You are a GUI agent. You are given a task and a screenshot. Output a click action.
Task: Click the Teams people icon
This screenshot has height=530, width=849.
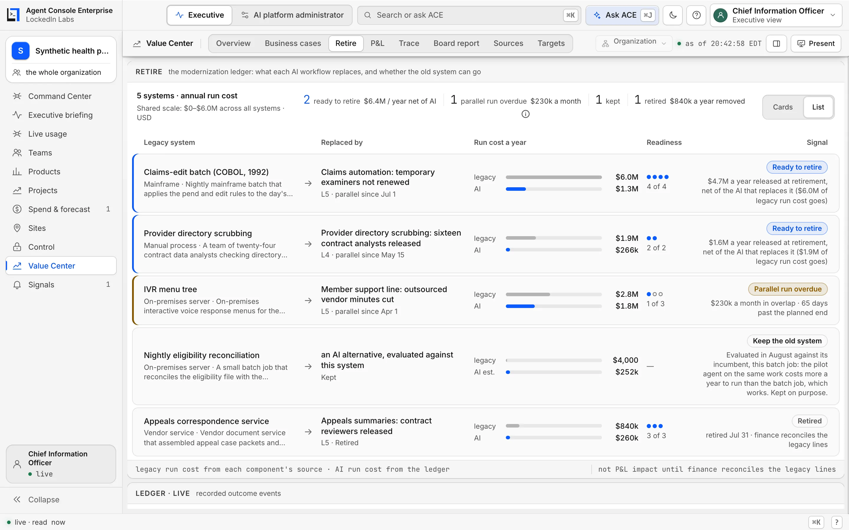coord(17,153)
